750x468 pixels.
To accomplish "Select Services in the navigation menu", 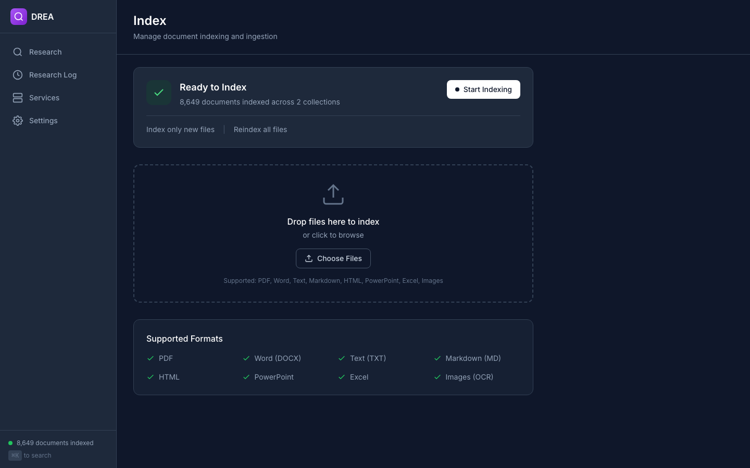I will coord(44,98).
